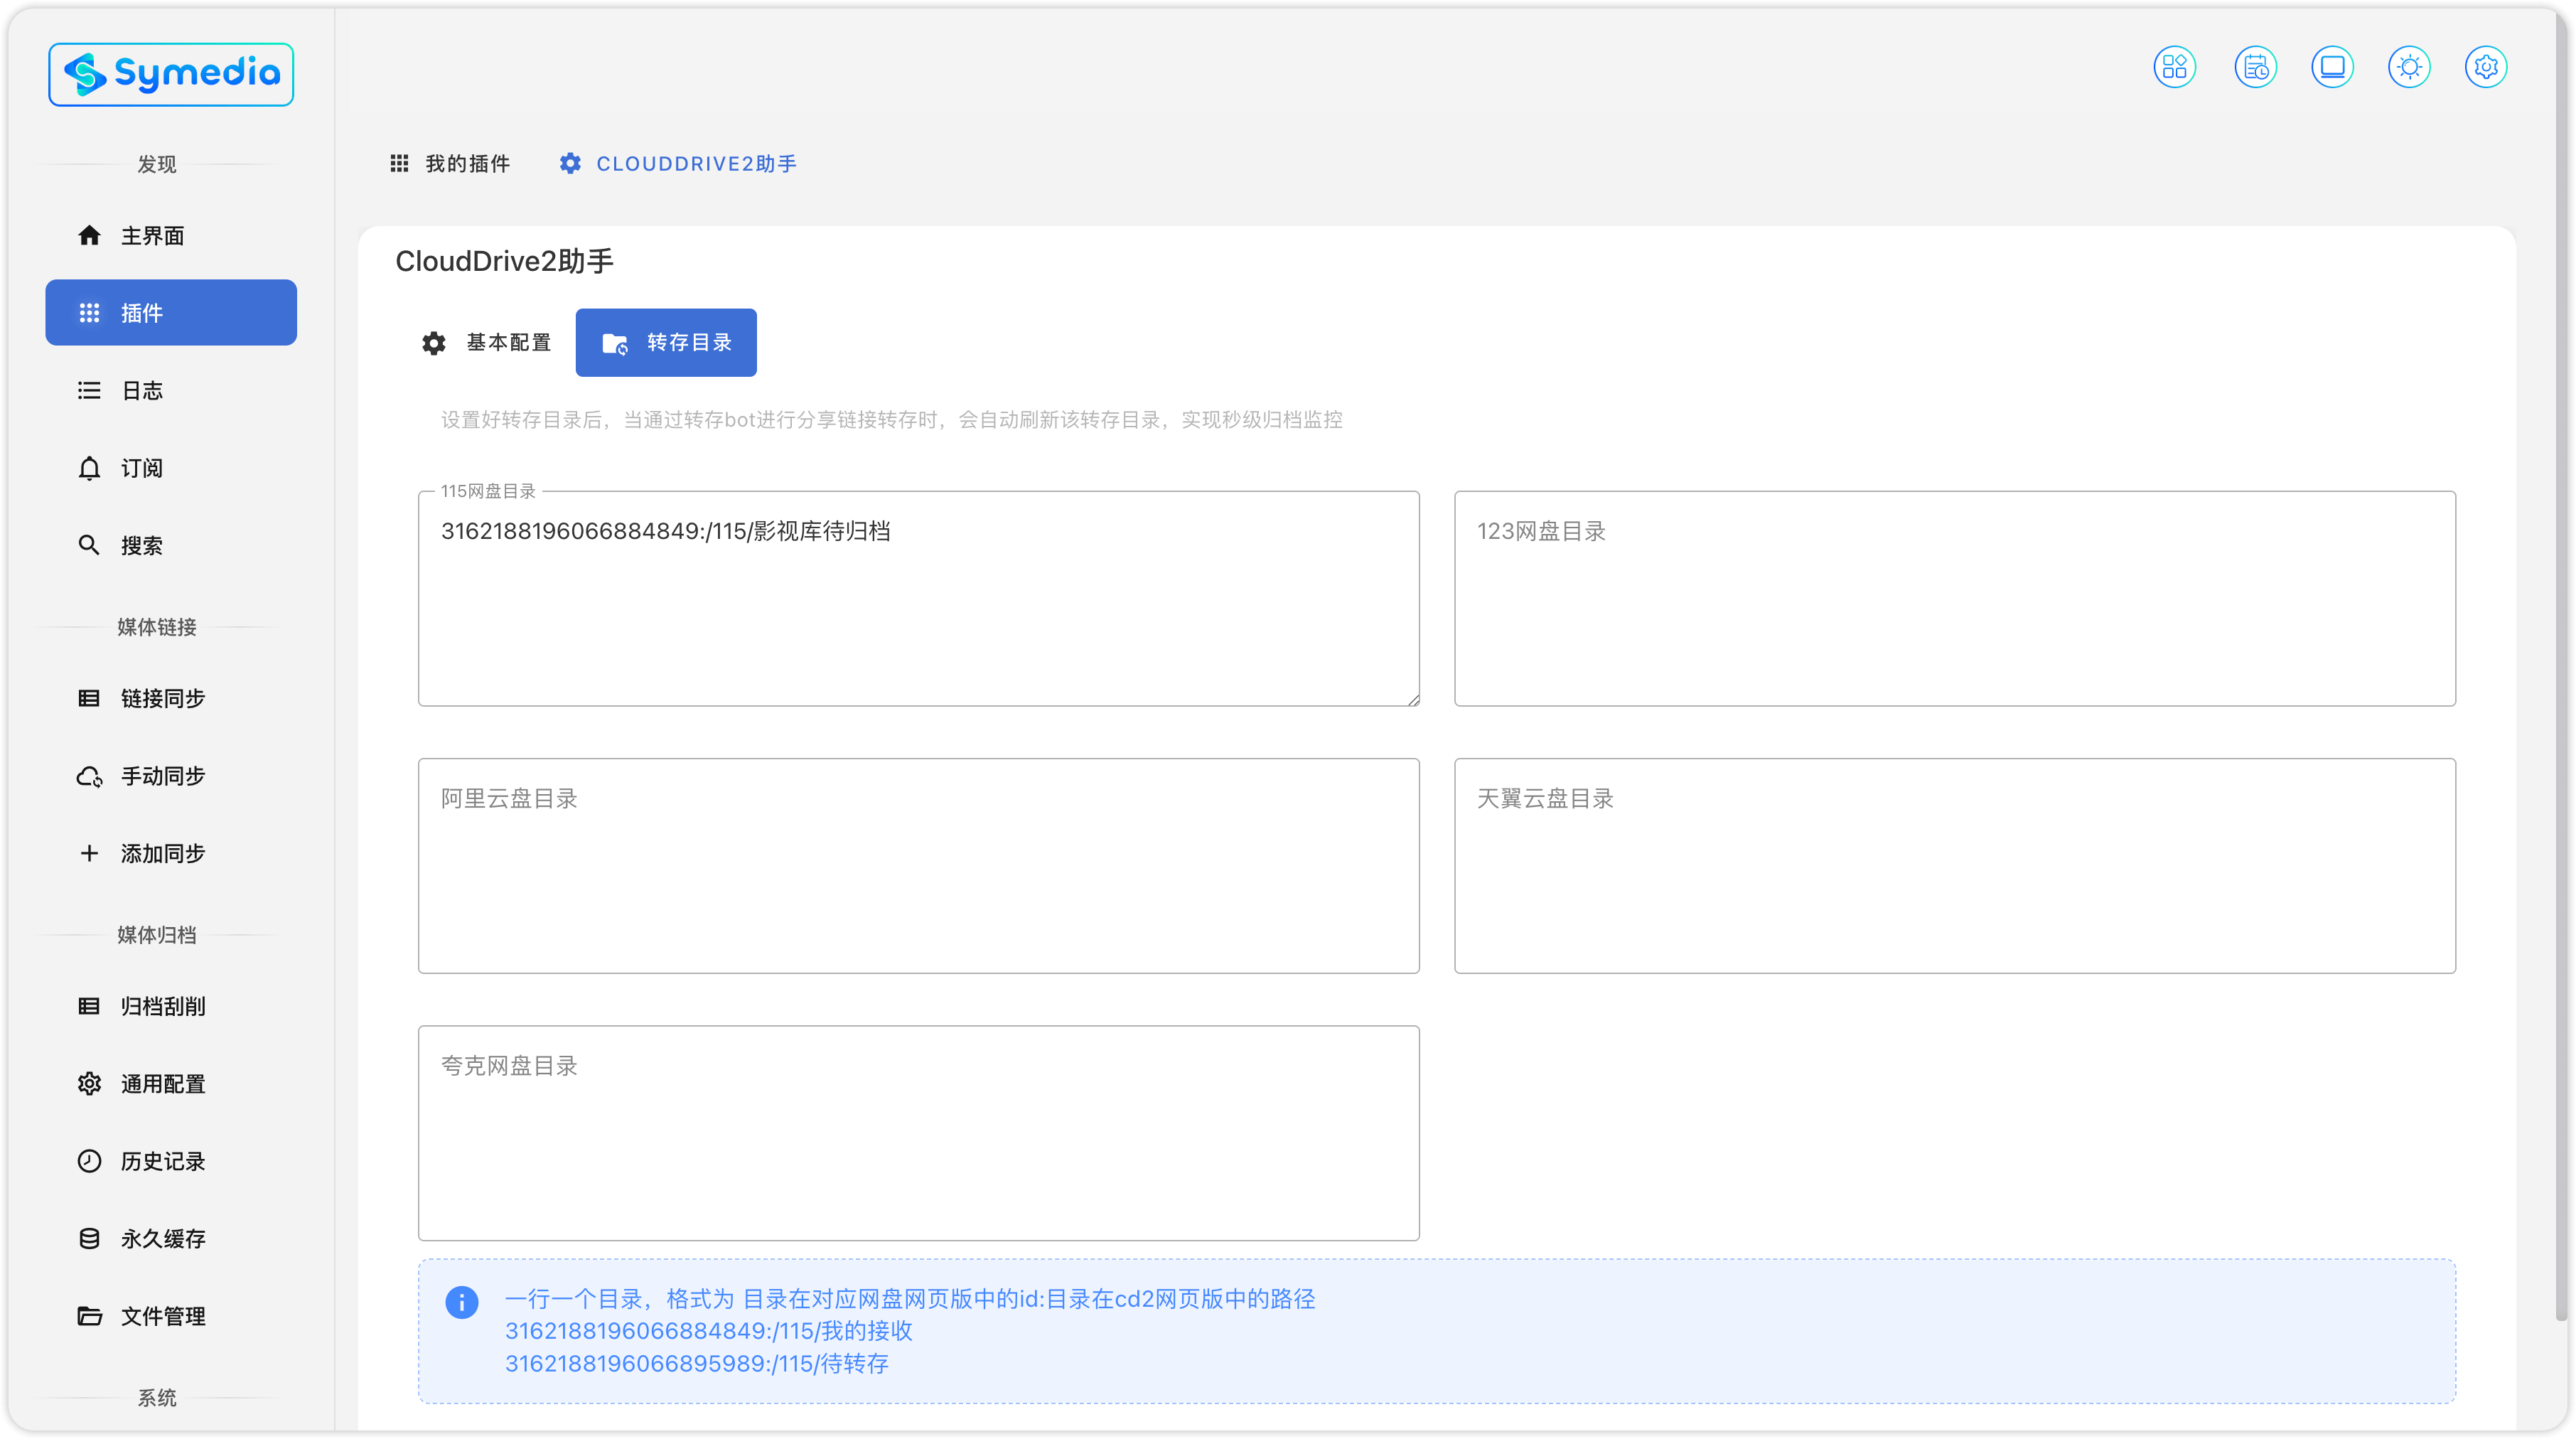Go to 订阅 subscriptions with bell icon
This screenshot has height=1439, width=2576.
pyautogui.click(x=141, y=468)
